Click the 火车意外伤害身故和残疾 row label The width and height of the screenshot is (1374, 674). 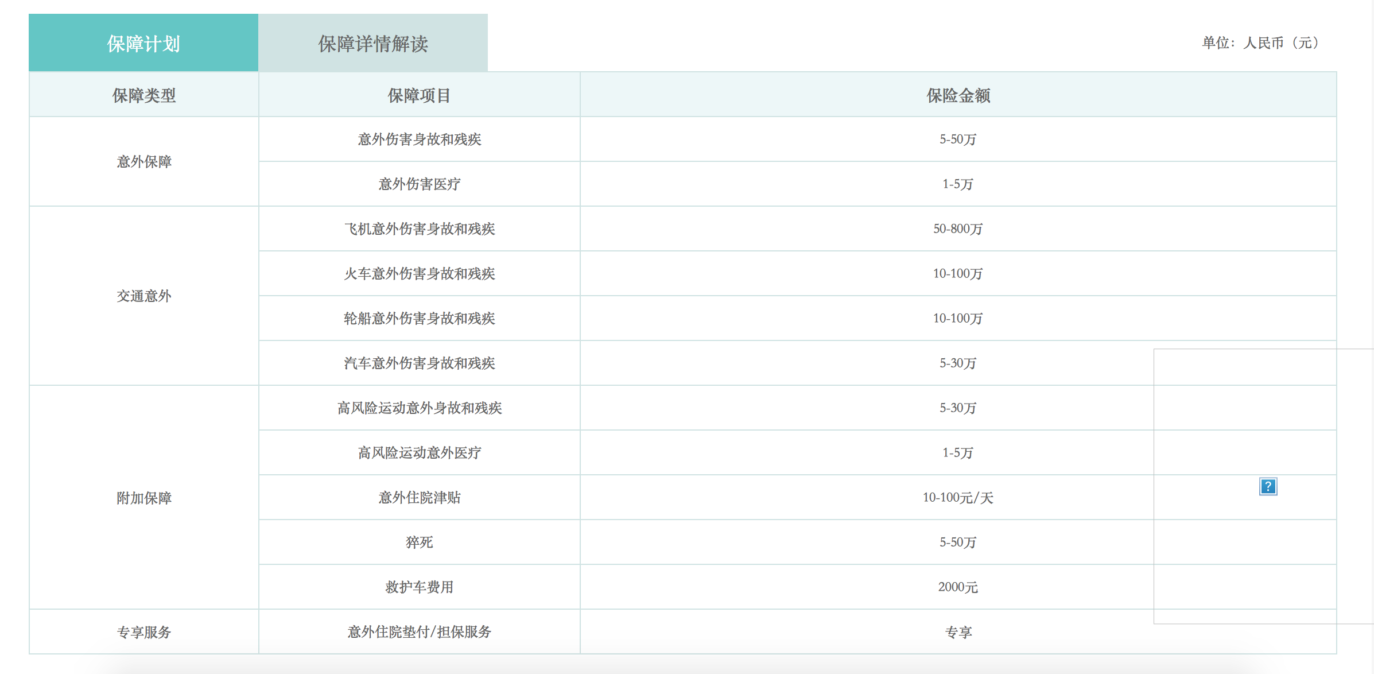click(419, 274)
